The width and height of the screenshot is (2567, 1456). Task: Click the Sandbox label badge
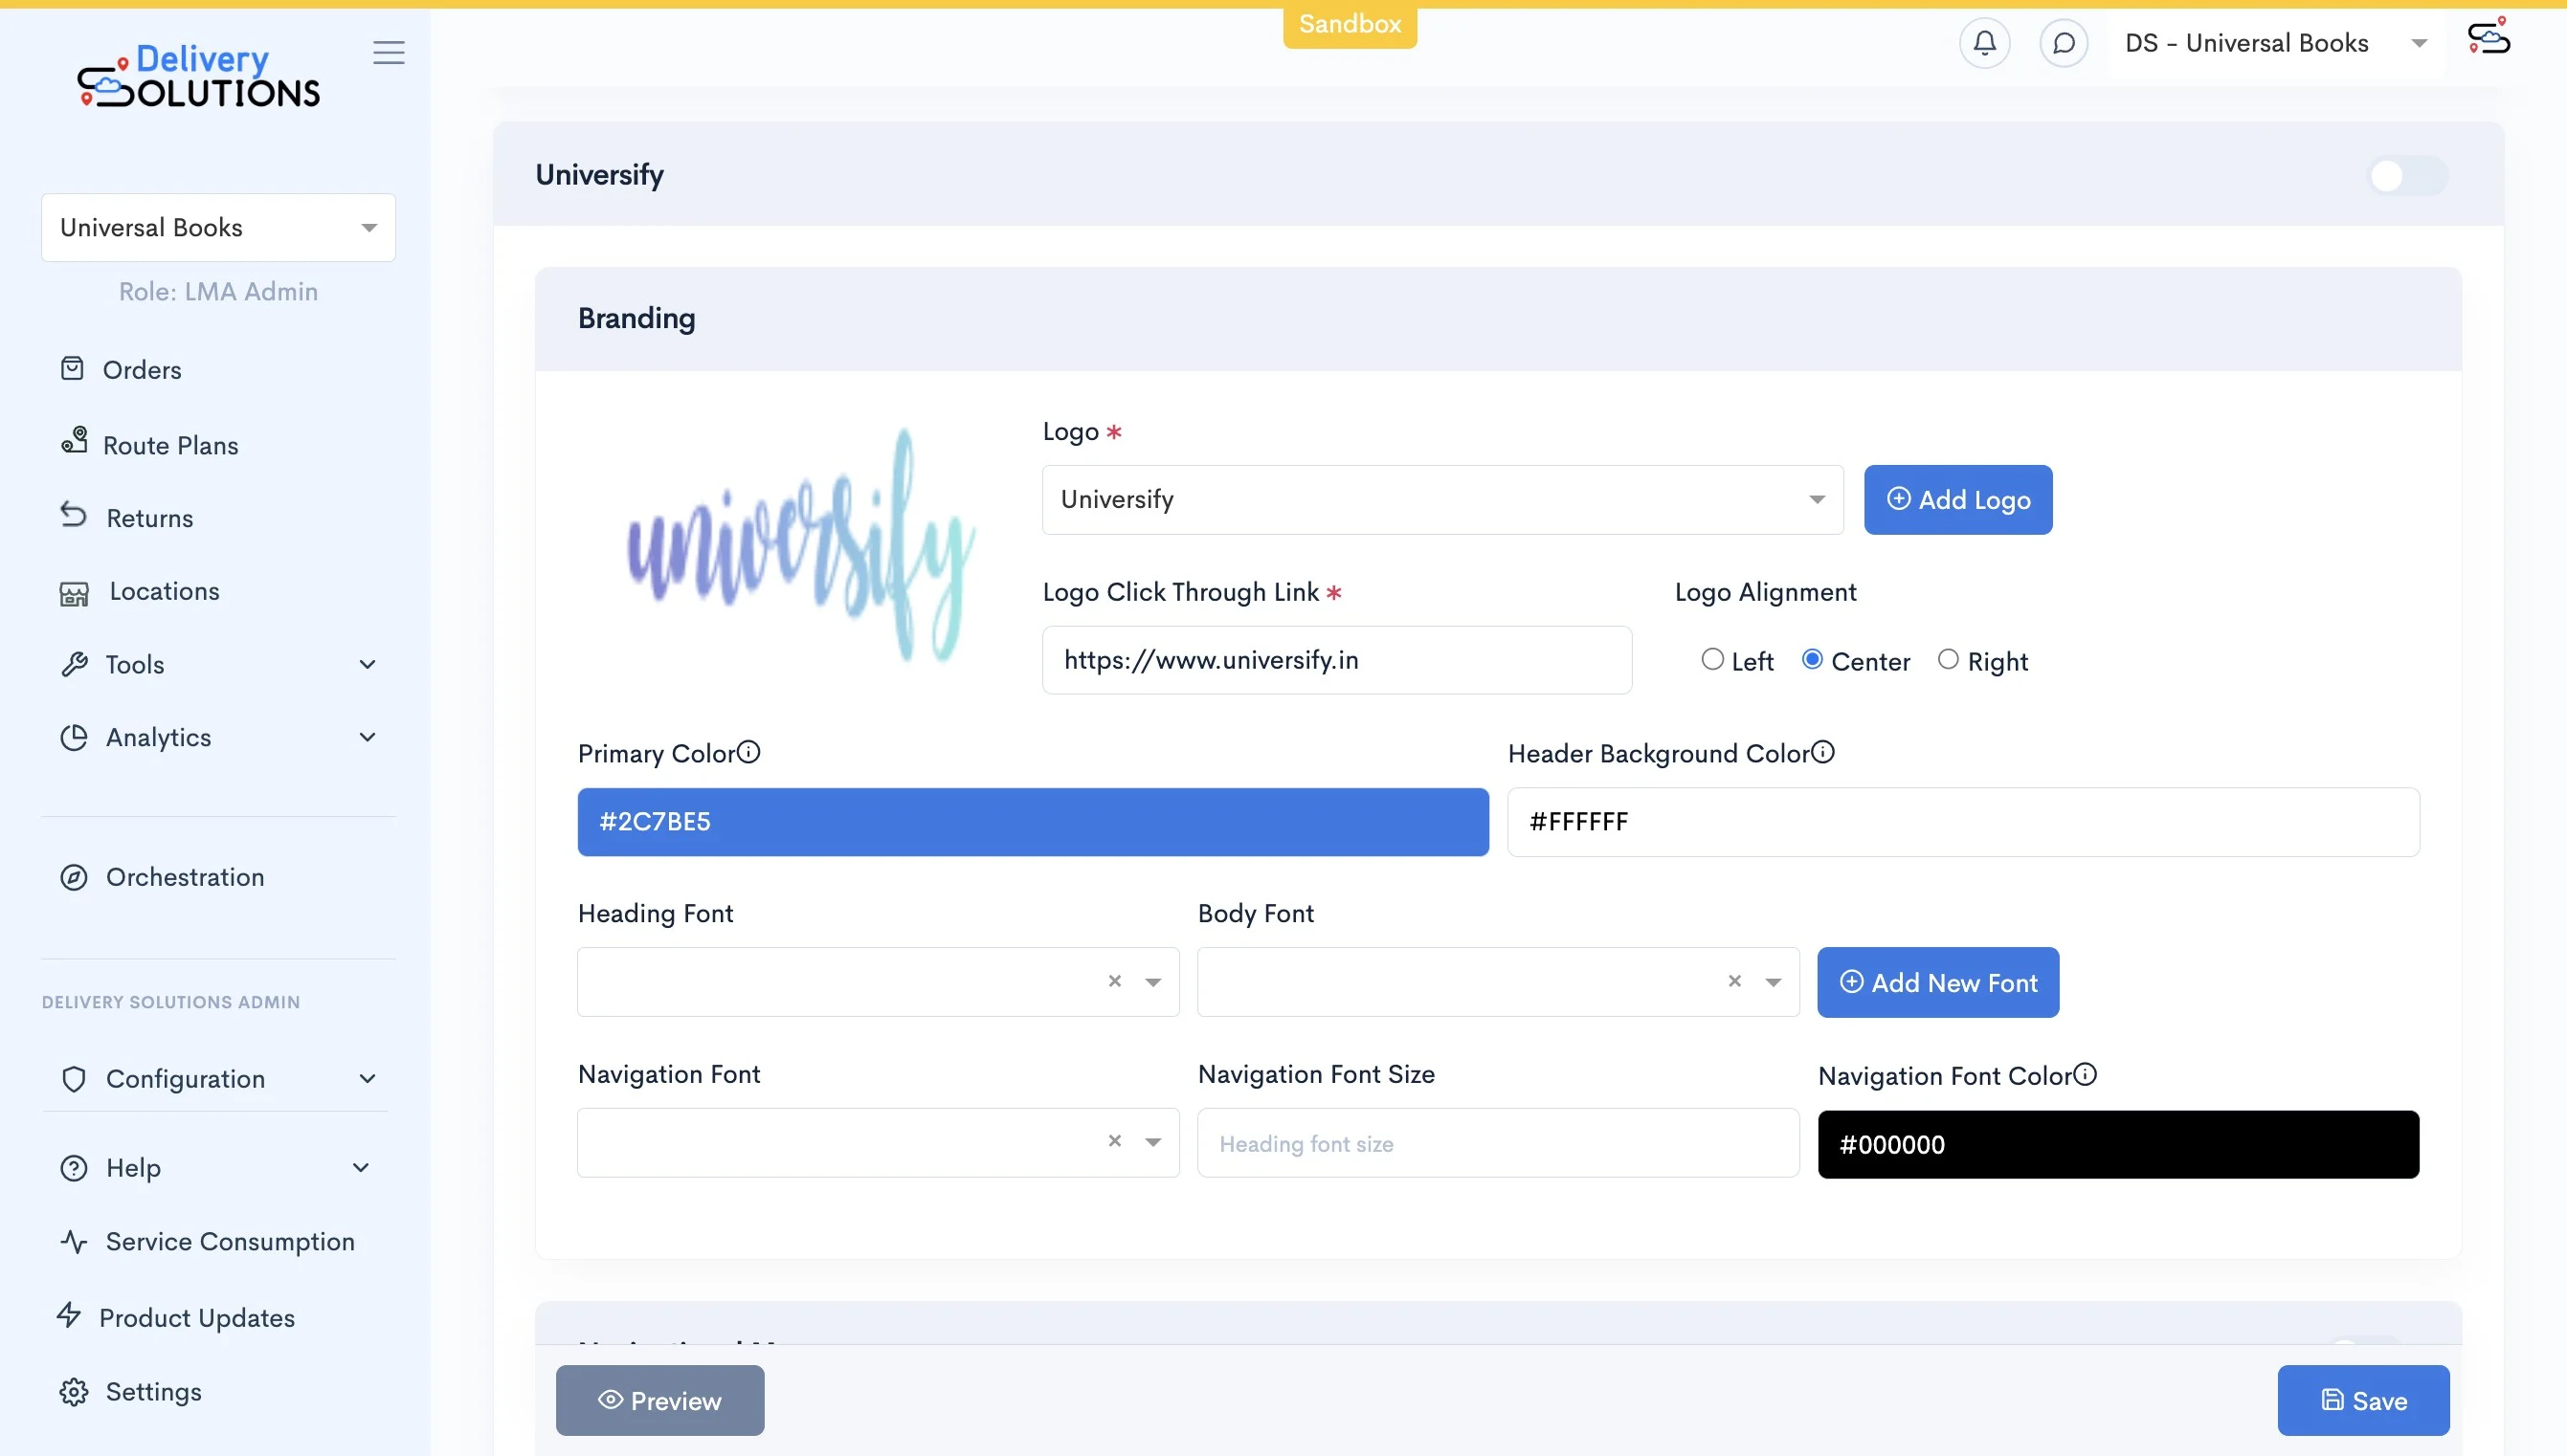(x=1350, y=24)
